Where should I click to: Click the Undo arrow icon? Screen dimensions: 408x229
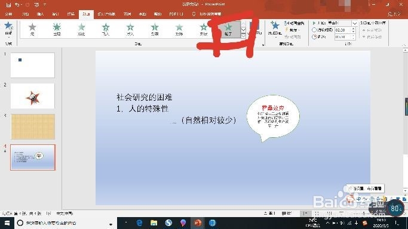tap(17, 5)
